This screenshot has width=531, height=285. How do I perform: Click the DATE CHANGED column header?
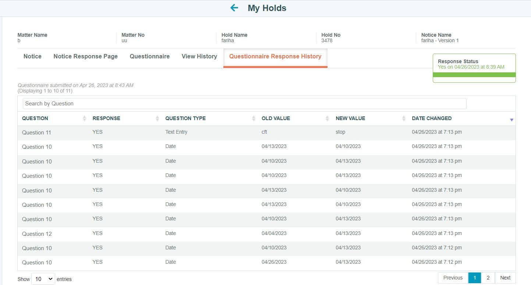(432, 118)
